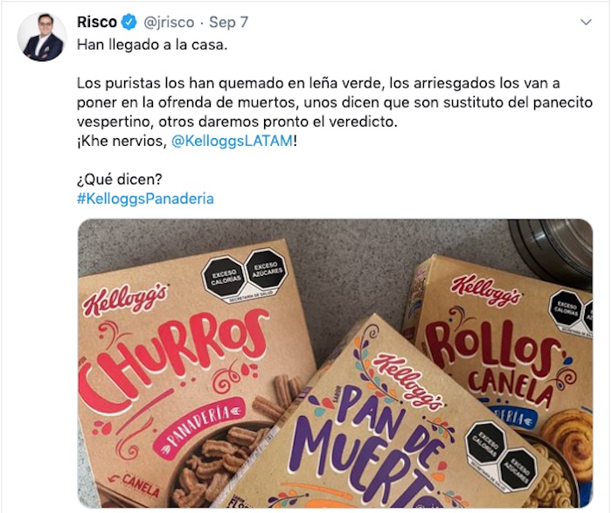
Task: Click the Exceso Calorías seal on Churros box
Action: tap(224, 277)
